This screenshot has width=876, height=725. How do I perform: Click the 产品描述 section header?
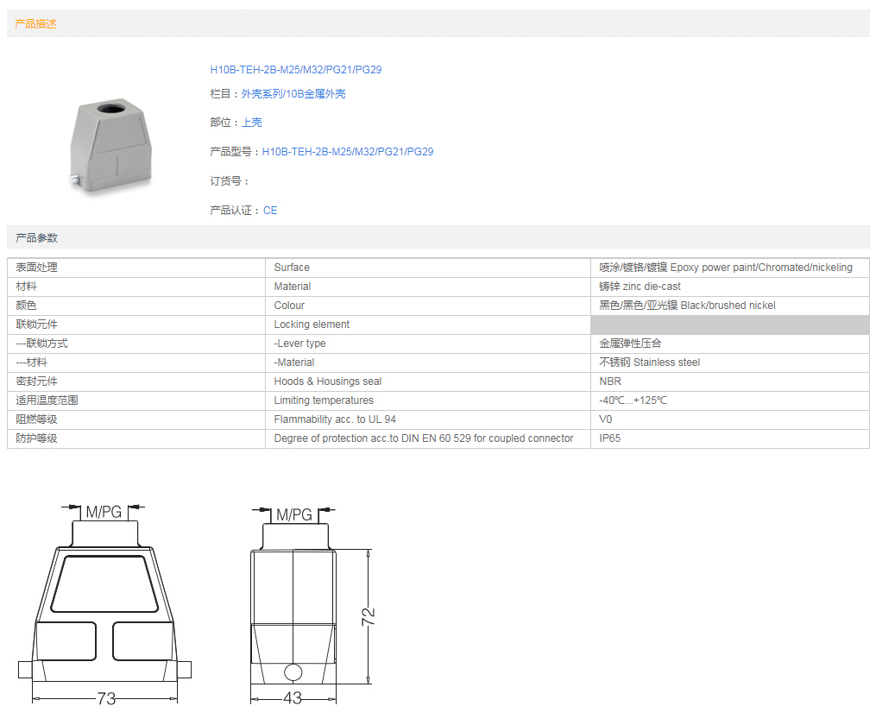pos(36,24)
